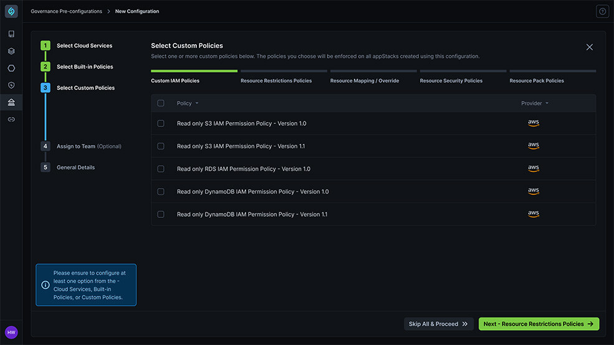Viewport: 614px width, 345px height.
Task: Check Read only RDS IAM Permission Policy
Action: point(161,169)
